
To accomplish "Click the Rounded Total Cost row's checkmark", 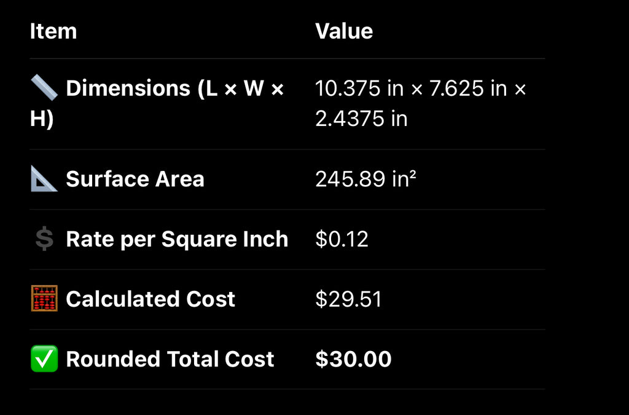I will point(44,358).
